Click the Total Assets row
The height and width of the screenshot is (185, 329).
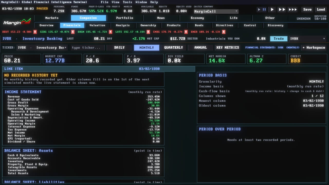coord(84,173)
